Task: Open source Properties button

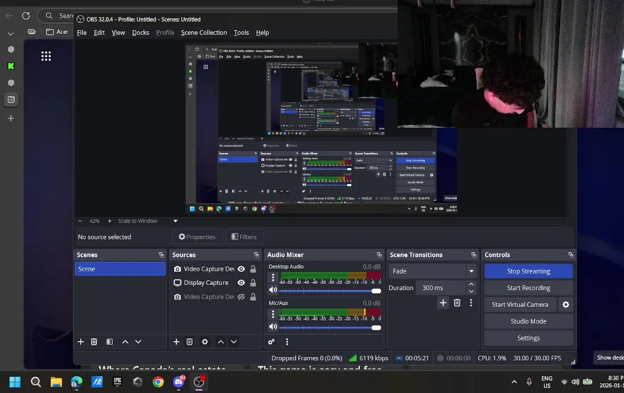Action: (197, 237)
